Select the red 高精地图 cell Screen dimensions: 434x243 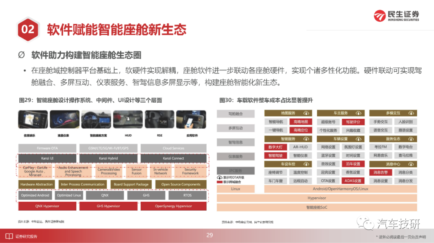click(x=301, y=122)
